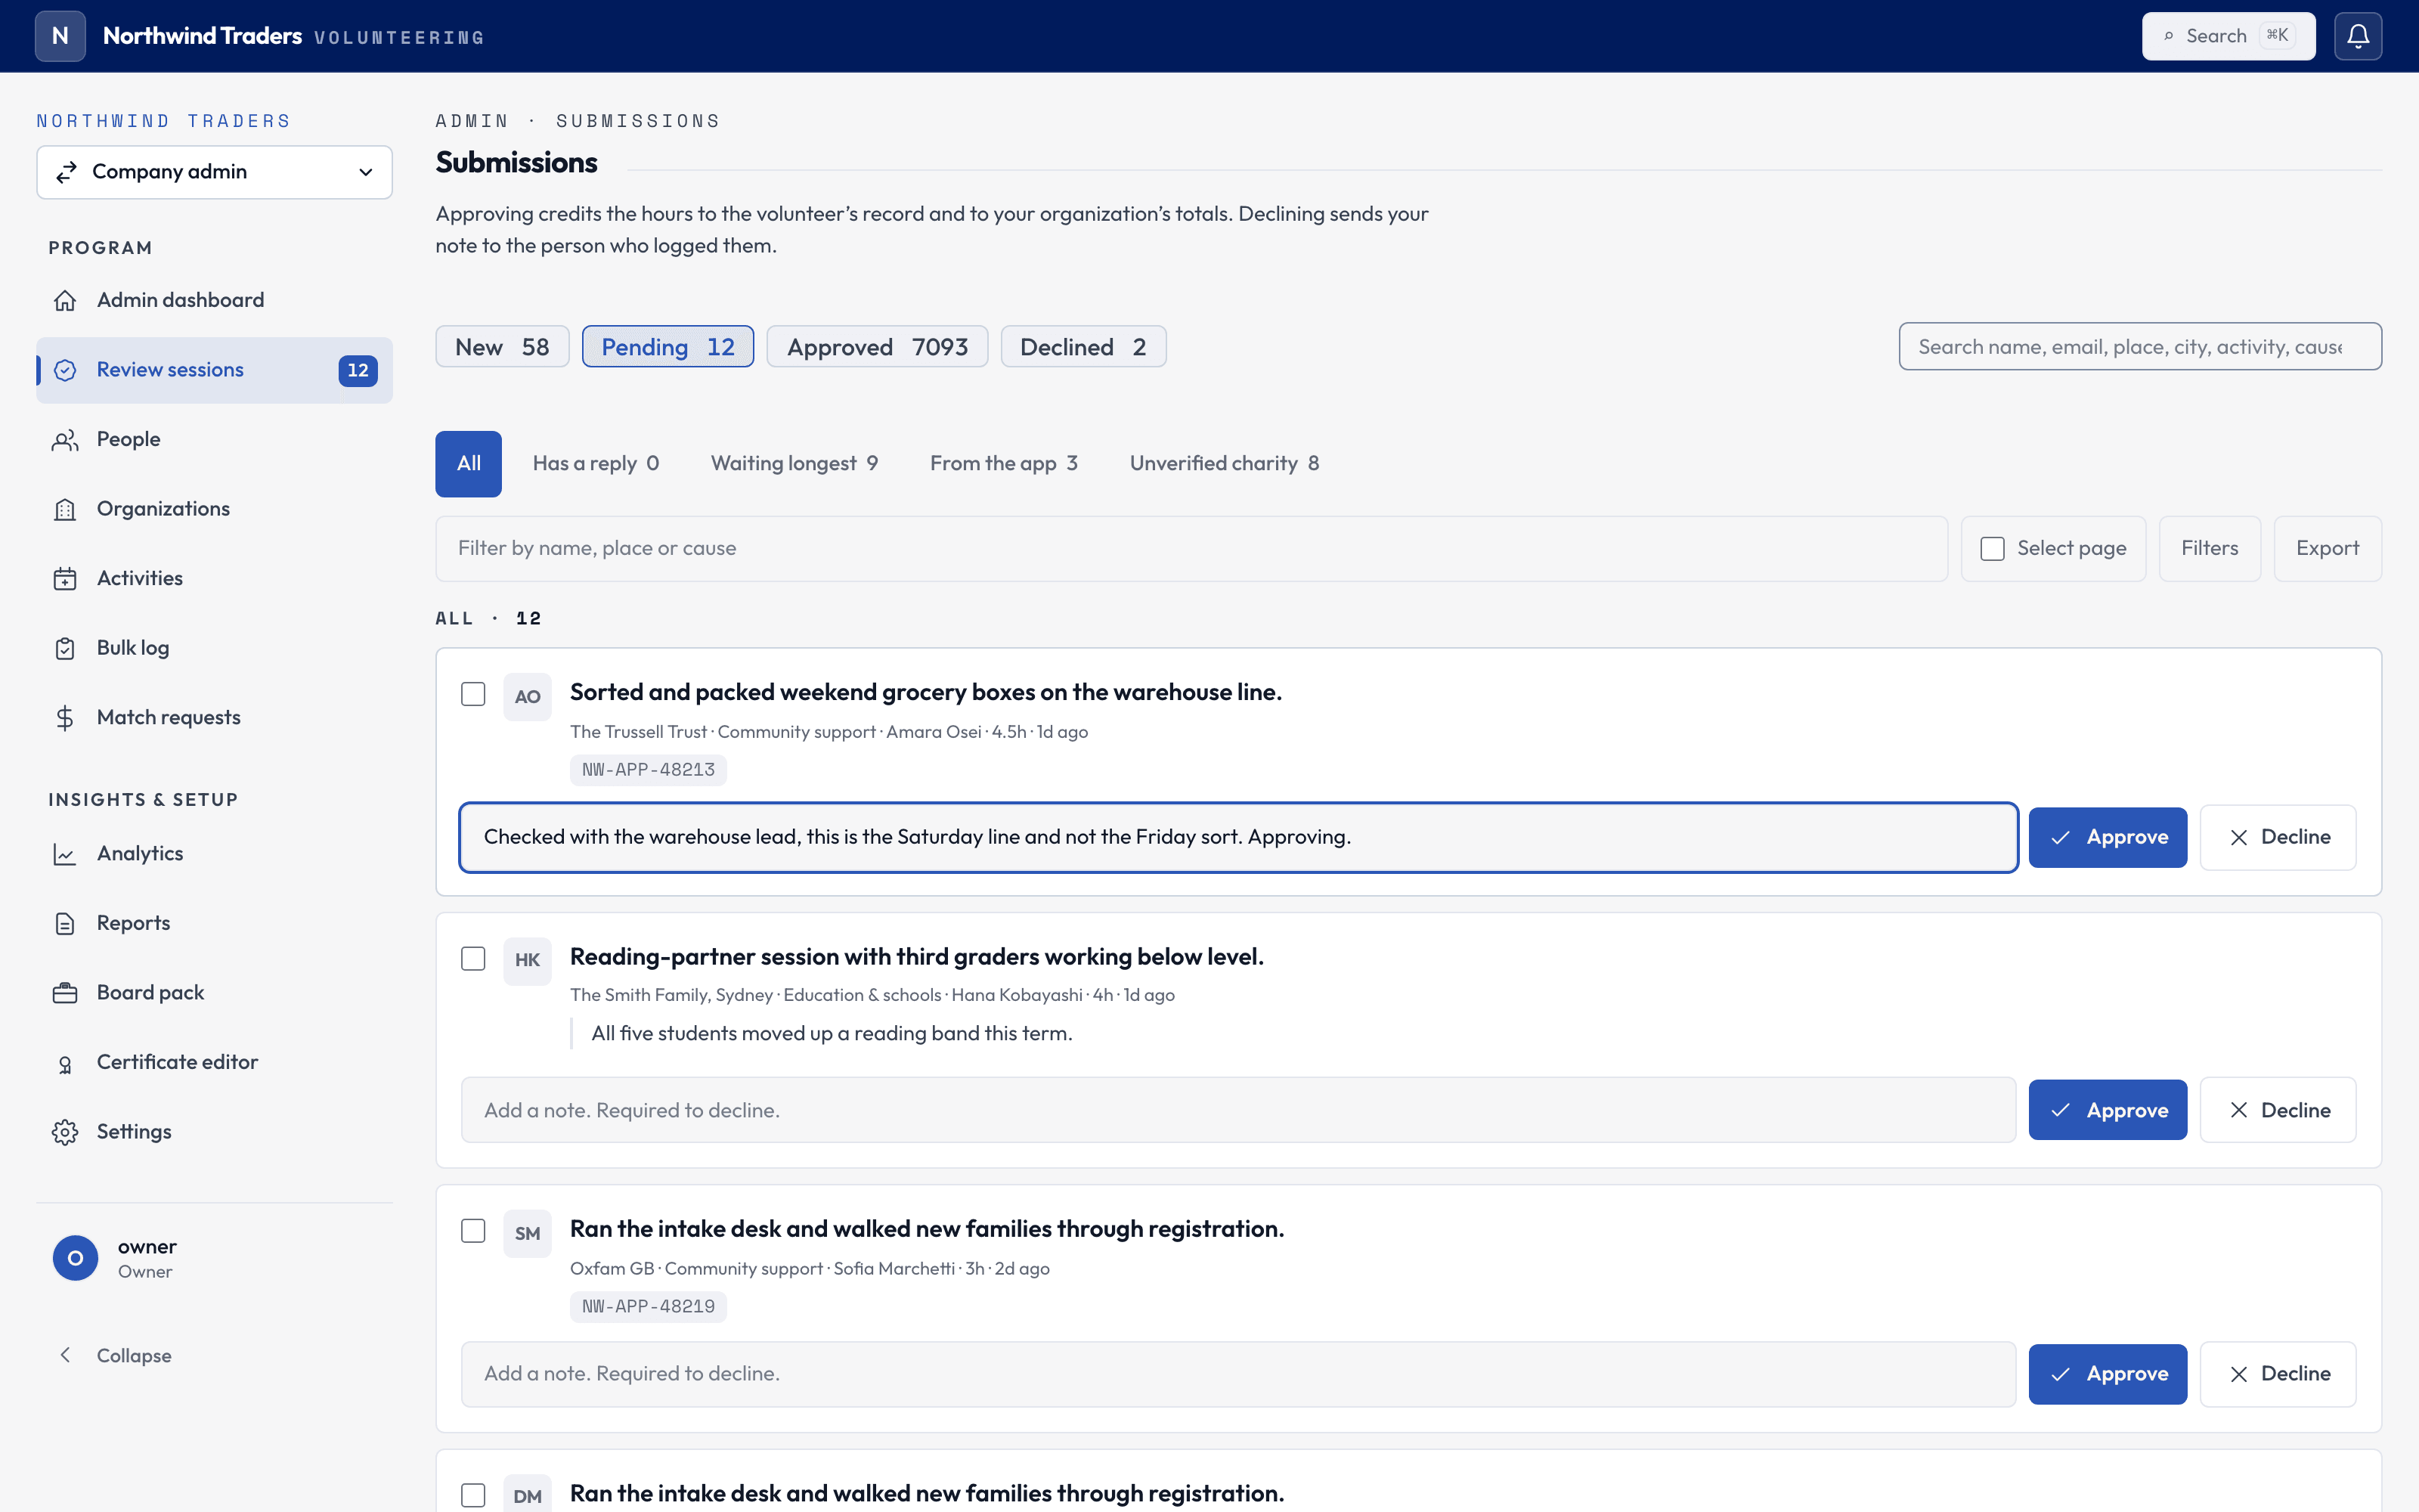Click the Northwind N logo badge
Screen dimensions: 2419x1512
pyautogui.click(x=60, y=36)
